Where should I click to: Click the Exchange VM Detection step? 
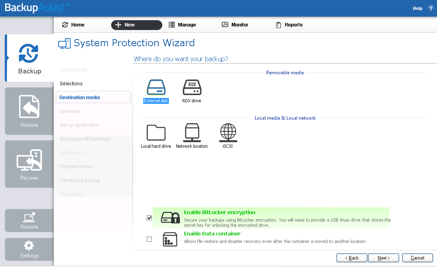(x=85, y=139)
